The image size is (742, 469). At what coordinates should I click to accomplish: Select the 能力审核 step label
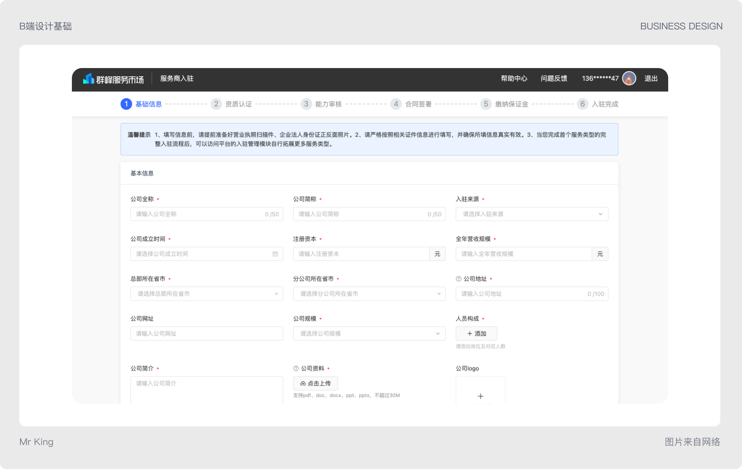tap(328, 104)
